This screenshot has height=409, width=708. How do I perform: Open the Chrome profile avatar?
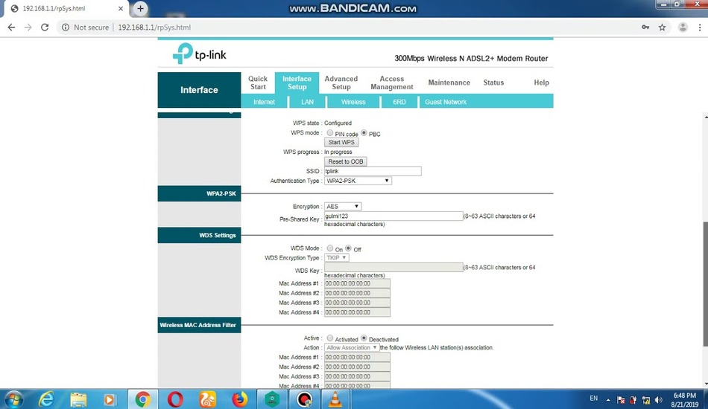point(683,28)
